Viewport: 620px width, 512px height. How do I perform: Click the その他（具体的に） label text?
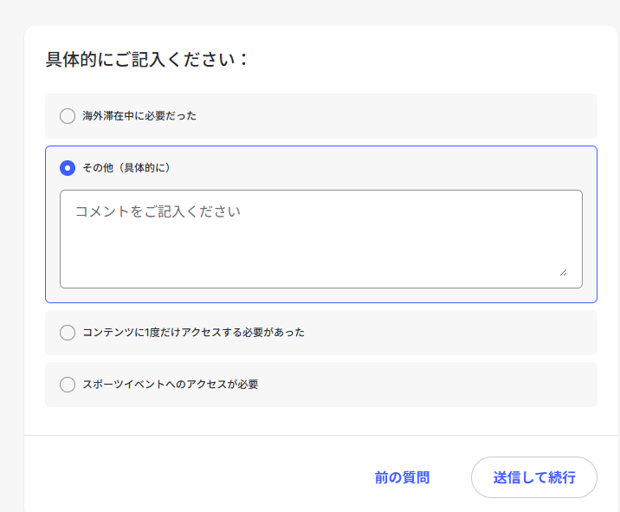pyautogui.click(x=126, y=168)
